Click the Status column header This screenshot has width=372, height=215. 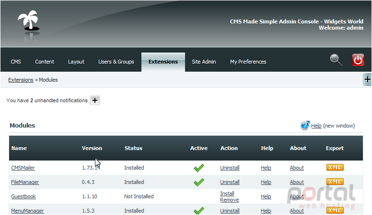click(133, 148)
